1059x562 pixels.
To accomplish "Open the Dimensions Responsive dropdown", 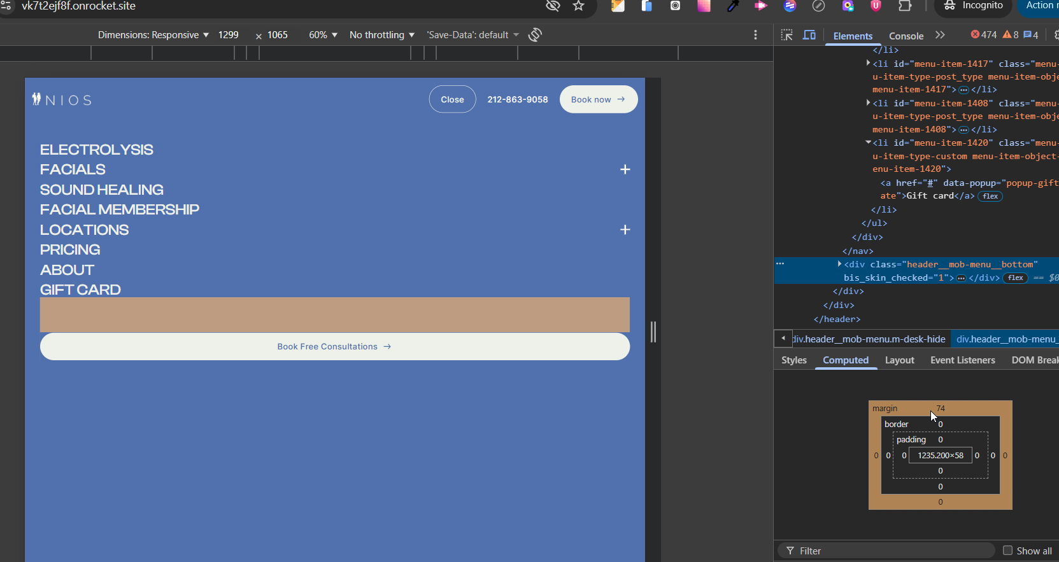I will coord(153,35).
